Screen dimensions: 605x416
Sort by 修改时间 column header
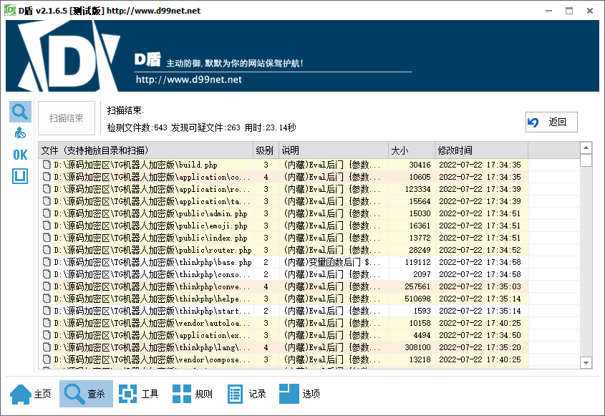482,150
